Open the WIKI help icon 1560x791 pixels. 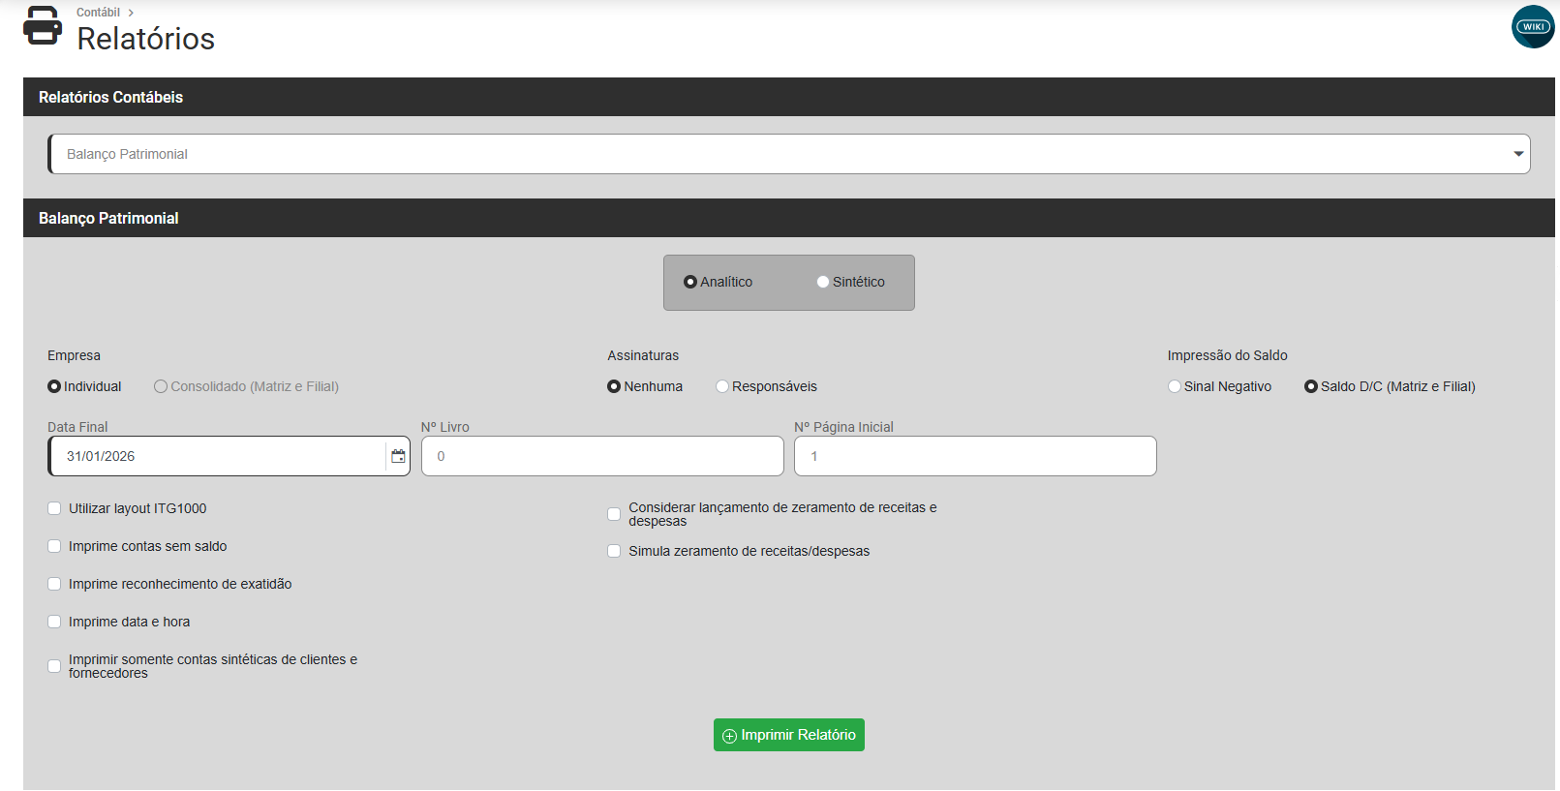point(1533,27)
